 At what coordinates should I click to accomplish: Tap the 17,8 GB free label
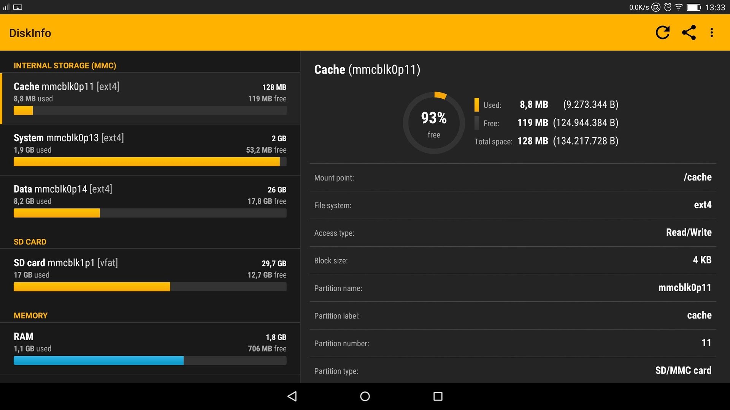(x=267, y=201)
